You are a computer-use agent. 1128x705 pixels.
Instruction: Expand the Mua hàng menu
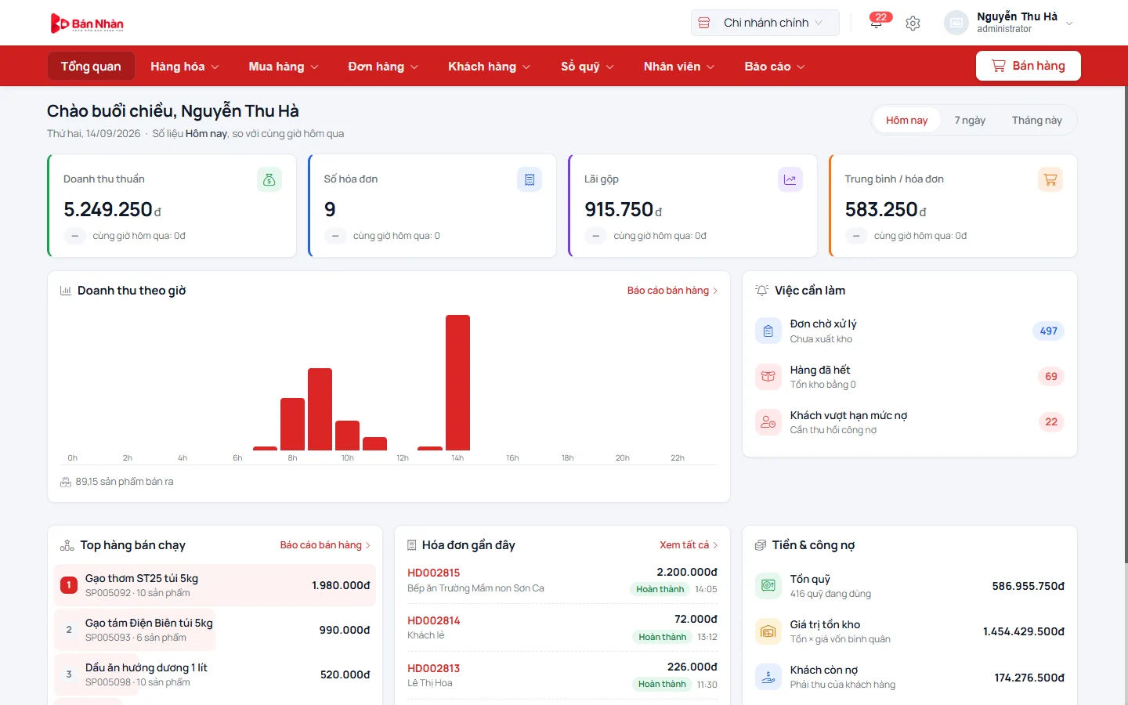284,67
